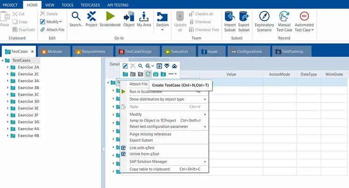Expand the Exercise 3C folder arrow
This screenshot has height=188, width=349.
pyautogui.click(x=7, y=94)
